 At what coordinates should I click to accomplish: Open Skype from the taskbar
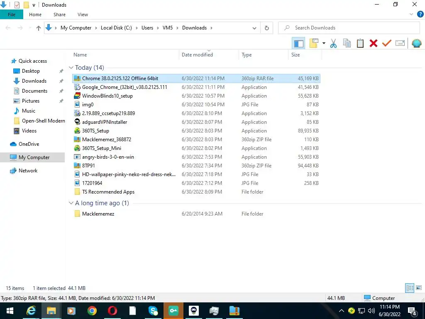[x=153, y=311]
